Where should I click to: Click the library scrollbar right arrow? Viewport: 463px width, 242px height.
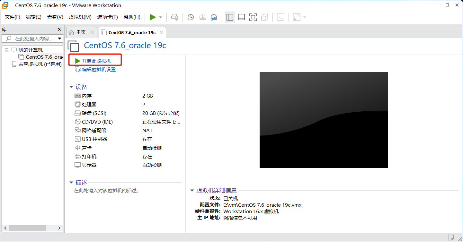click(x=59, y=228)
